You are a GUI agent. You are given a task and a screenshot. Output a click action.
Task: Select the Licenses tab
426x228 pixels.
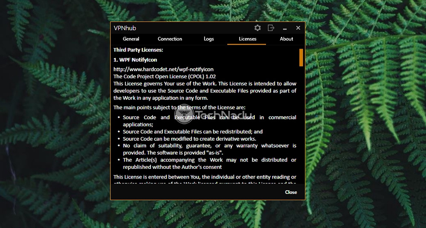click(x=248, y=39)
